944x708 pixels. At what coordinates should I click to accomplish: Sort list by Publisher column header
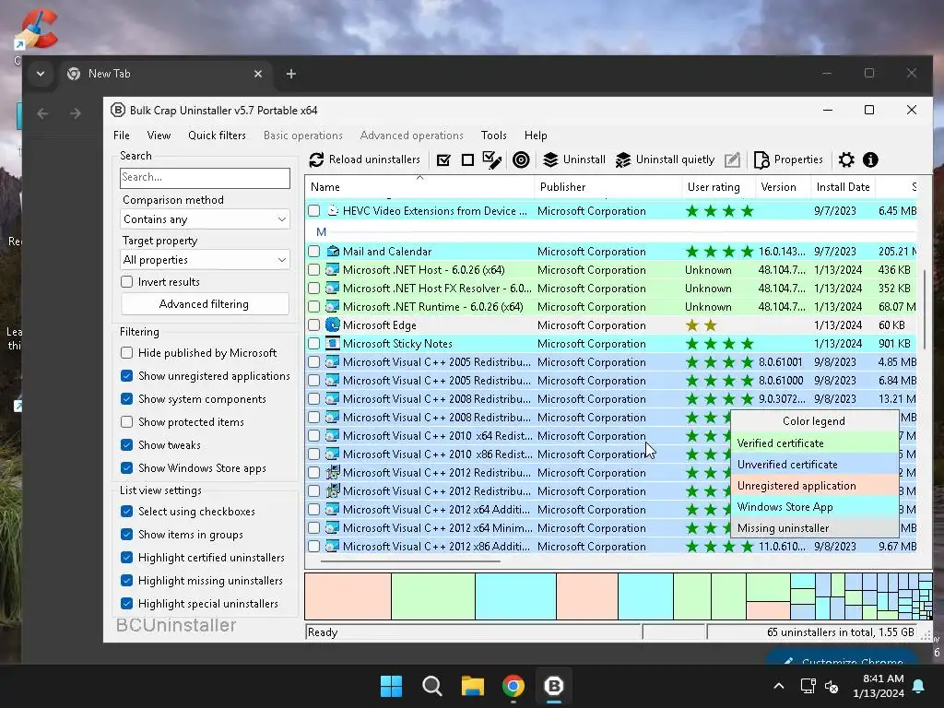[x=608, y=186]
